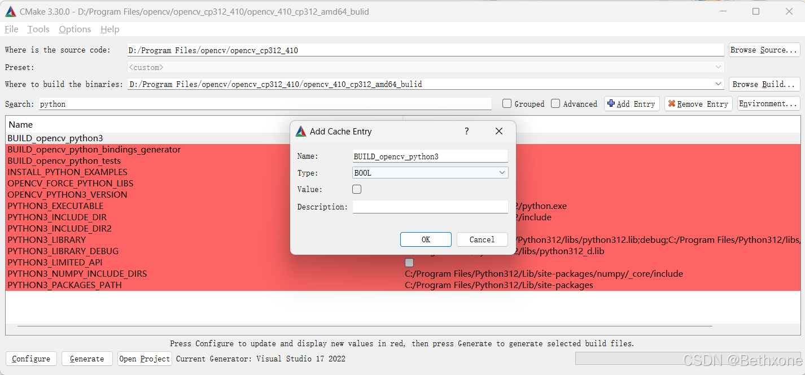Click the python.exe value of PYTHON3_EXECUTABLE
This screenshot has width=805, height=375.
(542, 206)
